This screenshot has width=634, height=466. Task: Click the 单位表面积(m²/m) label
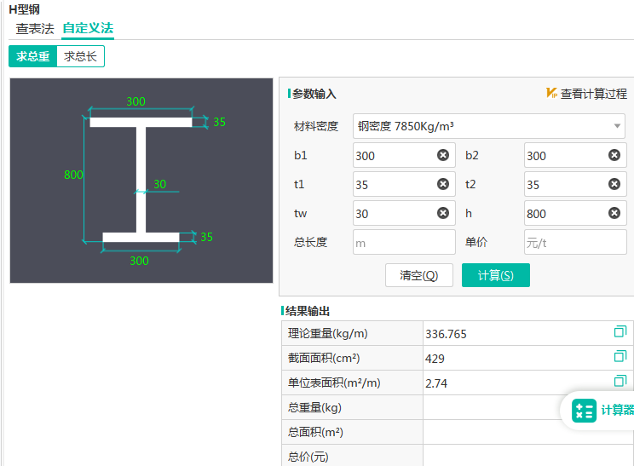click(334, 383)
